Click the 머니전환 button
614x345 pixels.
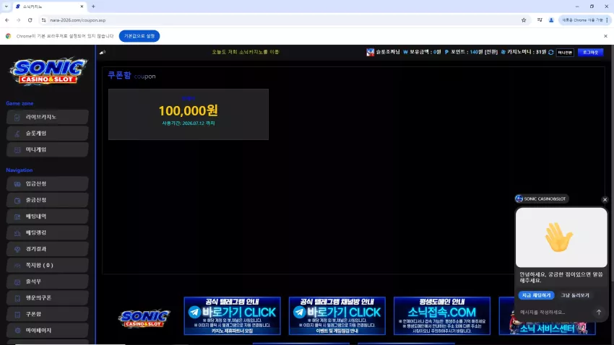tap(565, 53)
